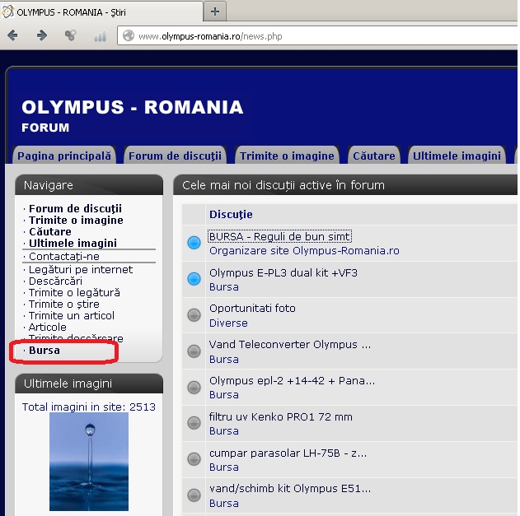Open Organizare site Olympus-Romania.ro forum link
520x516 pixels.
[x=304, y=251]
